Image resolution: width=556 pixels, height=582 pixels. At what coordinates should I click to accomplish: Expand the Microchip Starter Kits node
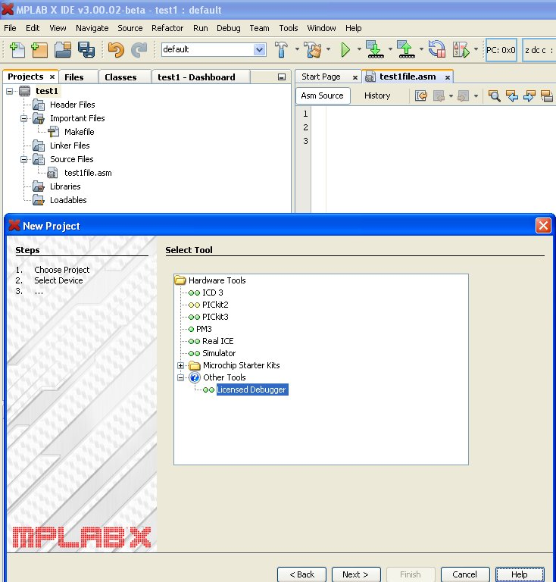click(180, 365)
